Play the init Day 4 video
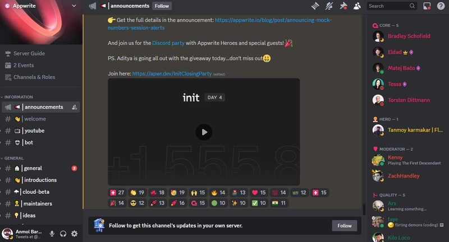The image size is (449, 242). [x=204, y=132]
